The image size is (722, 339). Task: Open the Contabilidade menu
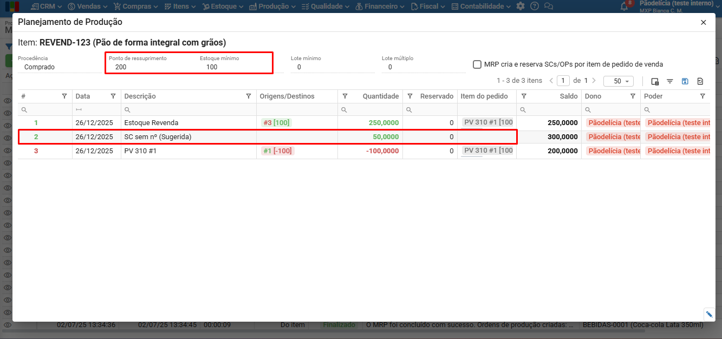coord(481,6)
